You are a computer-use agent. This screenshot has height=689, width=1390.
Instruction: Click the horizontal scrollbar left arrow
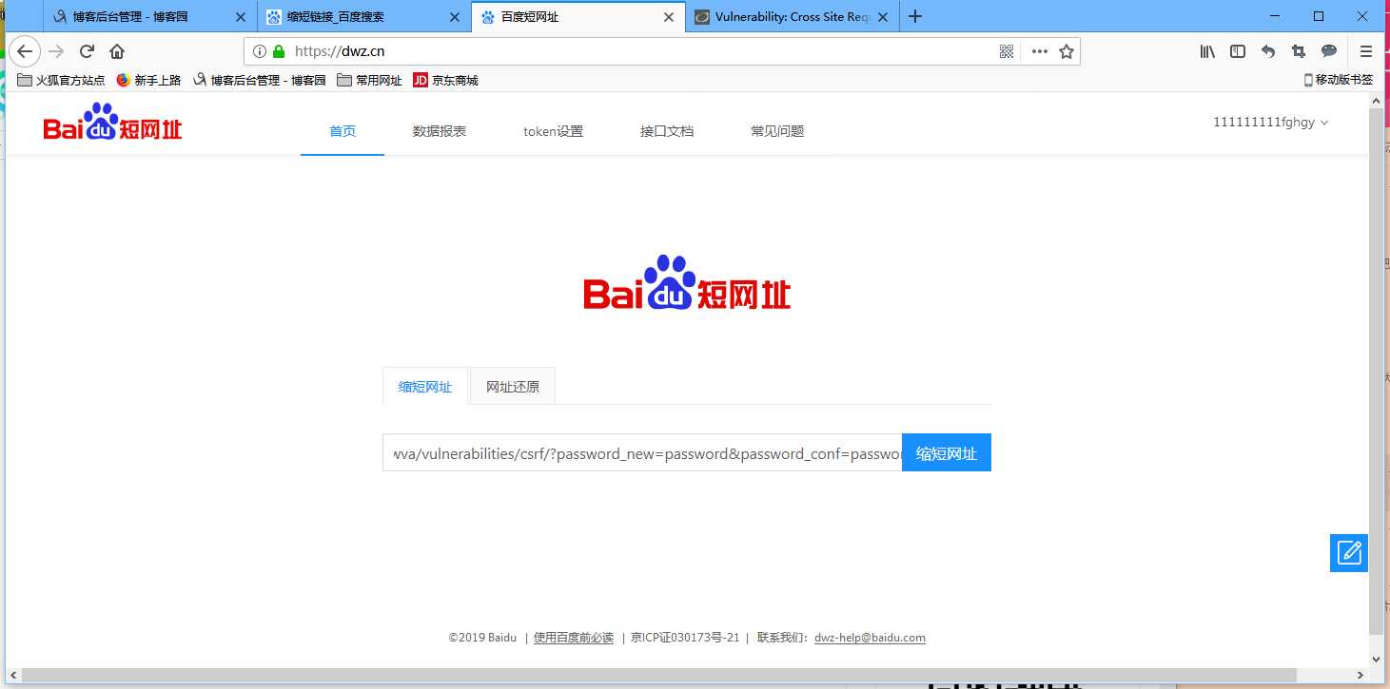click(x=14, y=675)
